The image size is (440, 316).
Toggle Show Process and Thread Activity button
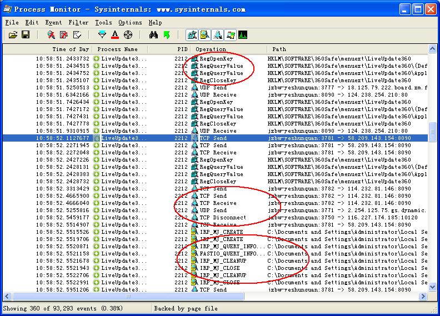coord(230,35)
